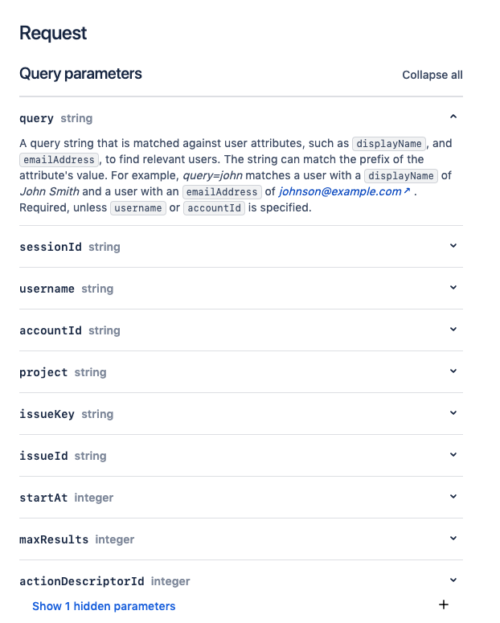
Task: Click Show 1 hidden parameters link
Action: (x=104, y=606)
